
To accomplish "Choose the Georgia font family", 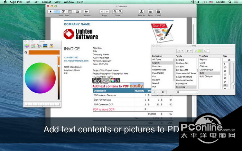I will tap(180, 60).
